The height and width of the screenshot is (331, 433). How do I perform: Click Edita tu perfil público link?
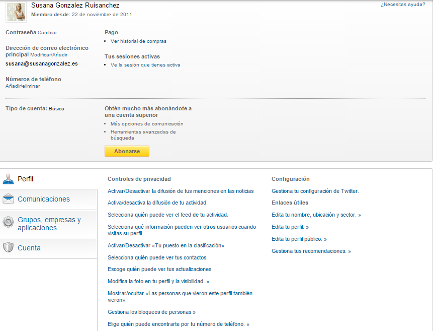(299, 239)
